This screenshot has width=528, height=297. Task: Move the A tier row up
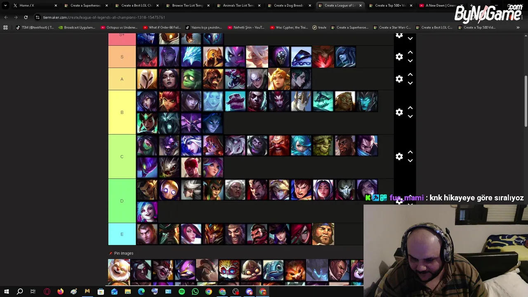[x=410, y=75]
